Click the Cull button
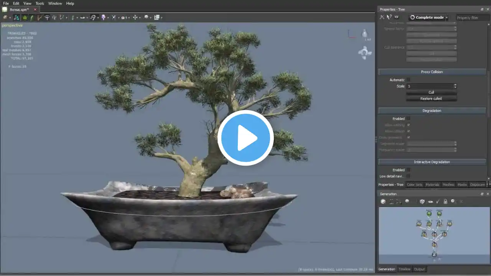The image size is (491, 276). pyautogui.click(x=431, y=92)
